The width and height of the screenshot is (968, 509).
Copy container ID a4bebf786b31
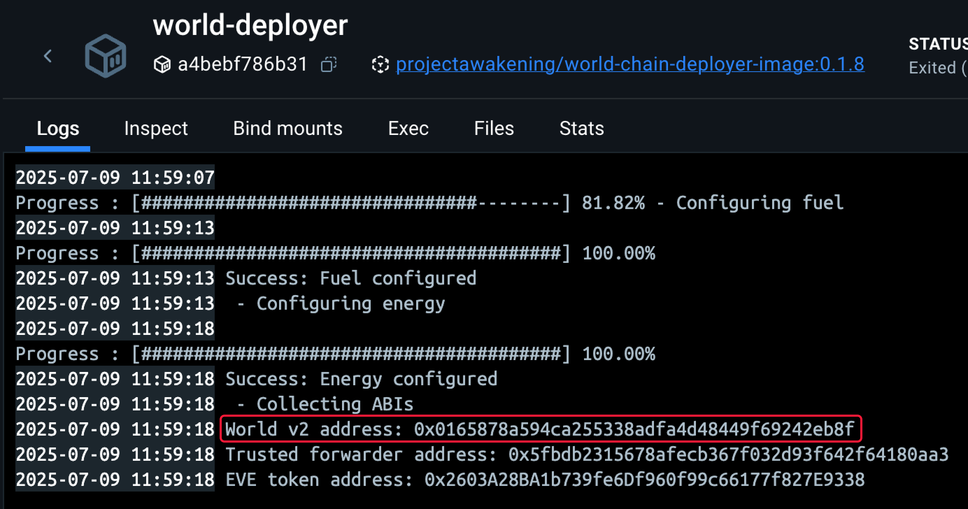pyautogui.click(x=328, y=64)
